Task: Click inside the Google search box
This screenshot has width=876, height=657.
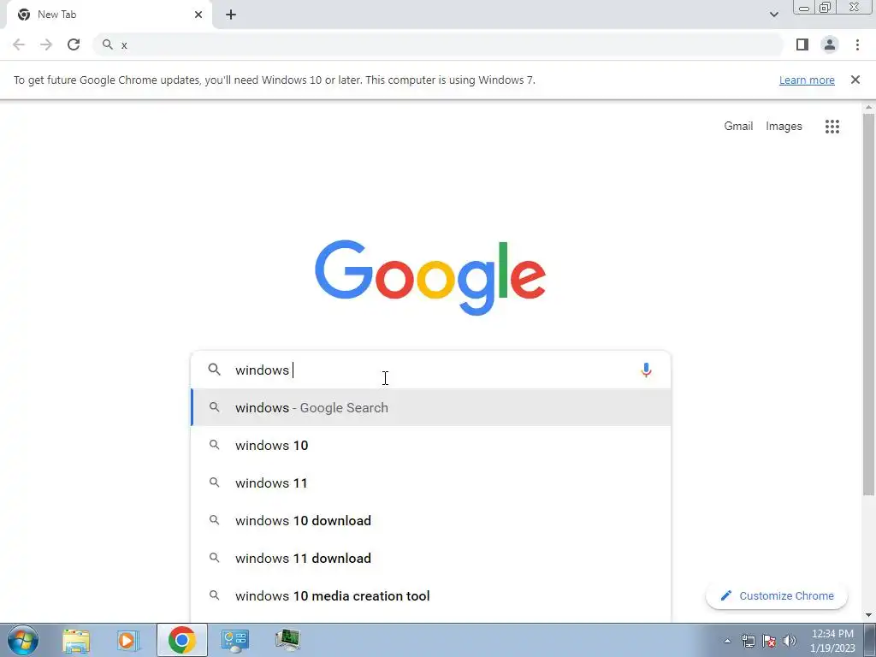Action: pos(431,370)
